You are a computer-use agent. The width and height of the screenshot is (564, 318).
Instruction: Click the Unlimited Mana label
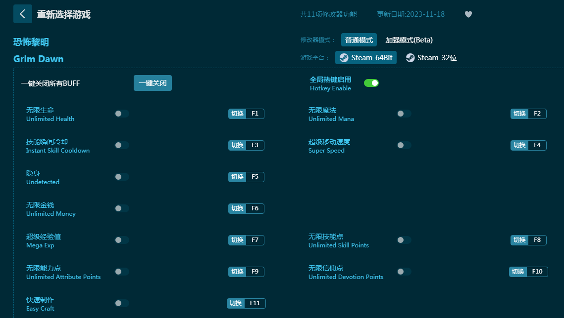pyautogui.click(x=331, y=119)
